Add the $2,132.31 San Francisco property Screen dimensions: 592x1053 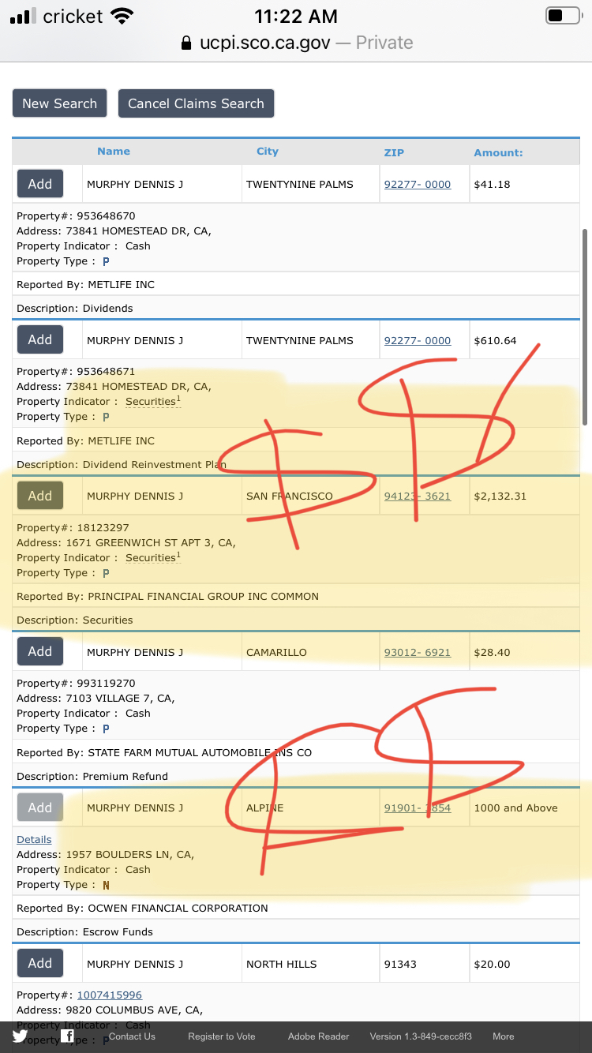(x=40, y=496)
